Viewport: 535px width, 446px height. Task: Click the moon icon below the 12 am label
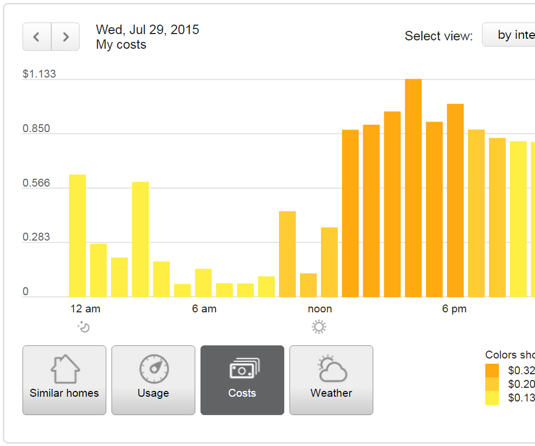click(85, 327)
